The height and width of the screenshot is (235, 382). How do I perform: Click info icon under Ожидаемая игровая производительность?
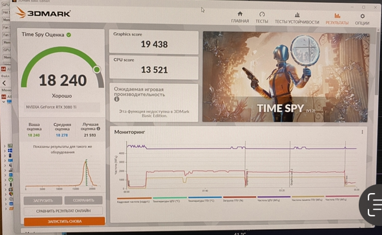click(117, 99)
